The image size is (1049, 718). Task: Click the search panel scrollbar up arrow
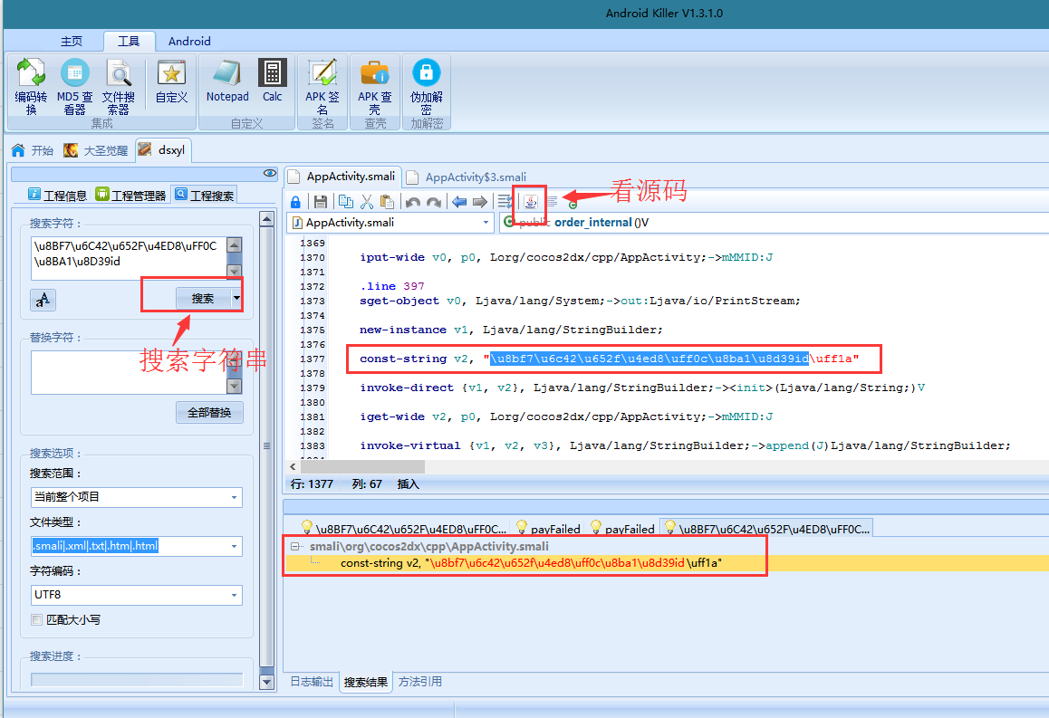[x=267, y=219]
